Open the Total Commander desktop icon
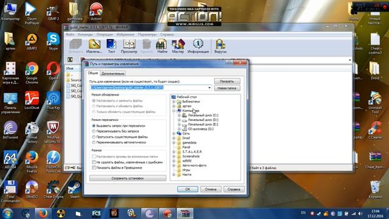 coord(10,192)
